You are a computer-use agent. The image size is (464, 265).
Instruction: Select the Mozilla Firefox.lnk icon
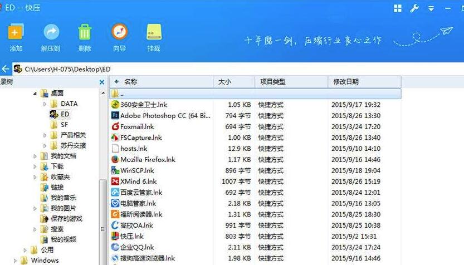click(115, 159)
